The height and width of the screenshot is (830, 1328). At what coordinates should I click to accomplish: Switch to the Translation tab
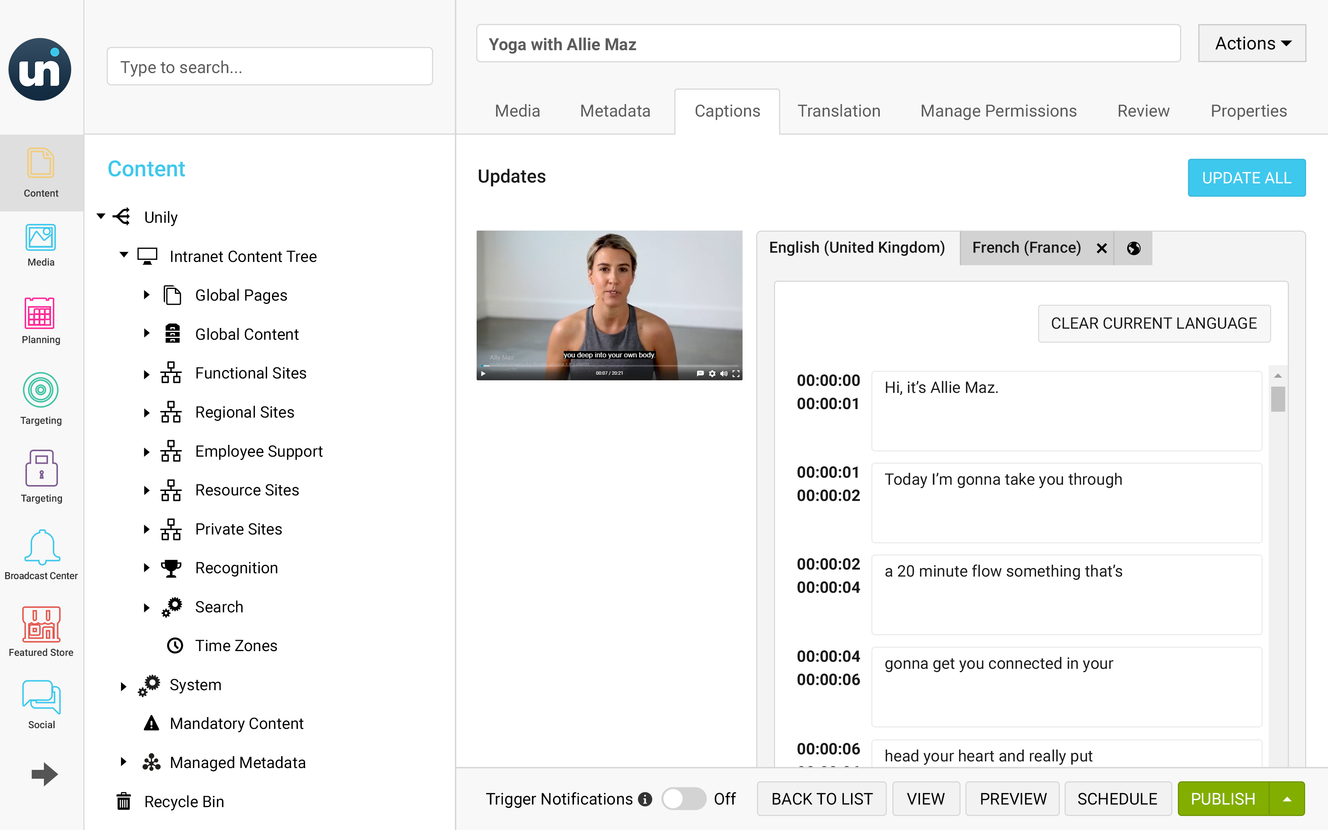[x=838, y=111]
